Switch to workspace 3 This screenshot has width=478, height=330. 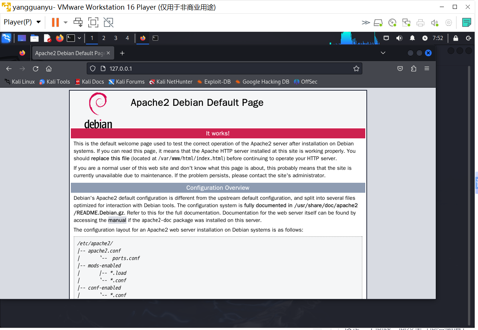[115, 38]
